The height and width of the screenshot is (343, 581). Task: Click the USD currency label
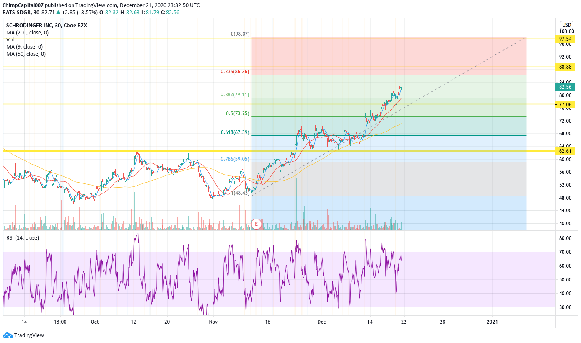click(x=567, y=25)
